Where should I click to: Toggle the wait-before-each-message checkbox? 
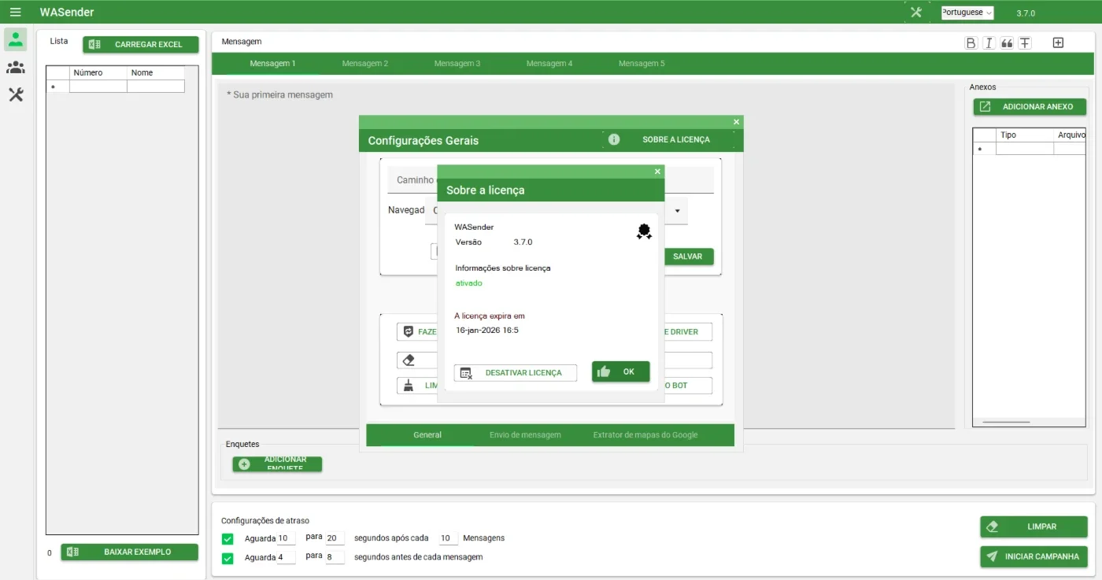(x=227, y=558)
